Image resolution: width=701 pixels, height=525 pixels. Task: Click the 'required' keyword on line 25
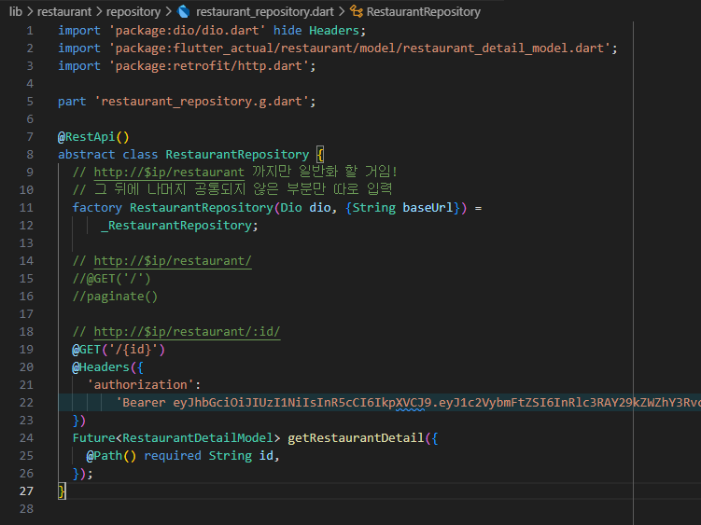[173, 456]
